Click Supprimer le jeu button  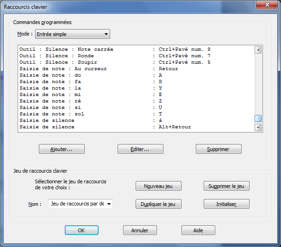pos(226,186)
